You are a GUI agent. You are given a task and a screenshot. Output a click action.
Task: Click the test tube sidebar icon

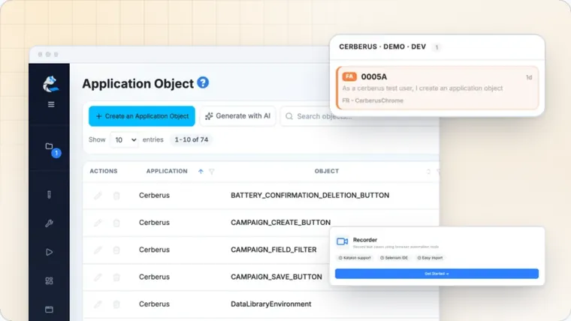tap(49, 195)
